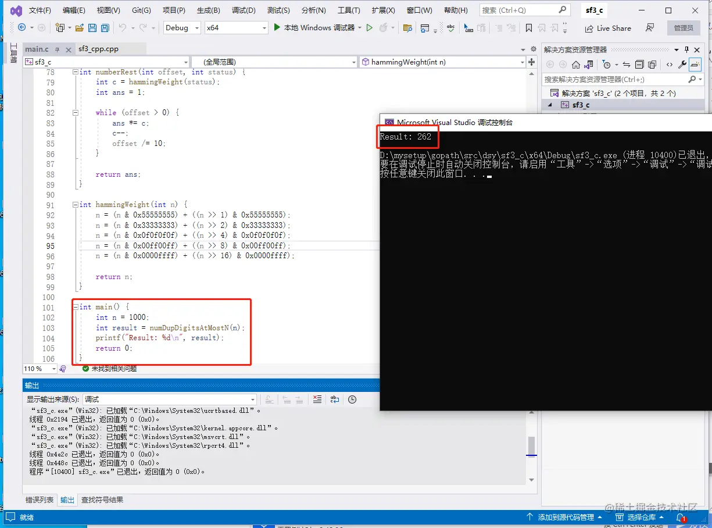Screen dimensions: 712x528
Task: Click switch views icon next to Home
Action: (x=589, y=65)
